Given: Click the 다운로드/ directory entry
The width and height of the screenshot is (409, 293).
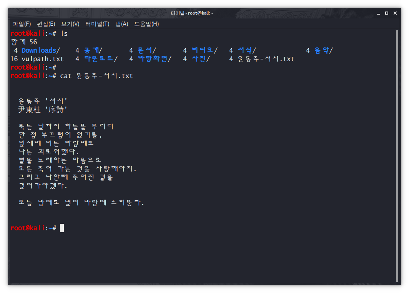Looking at the screenshot, I should pos(101,59).
